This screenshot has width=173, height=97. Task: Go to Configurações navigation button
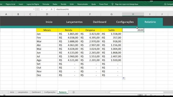tap(125, 22)
